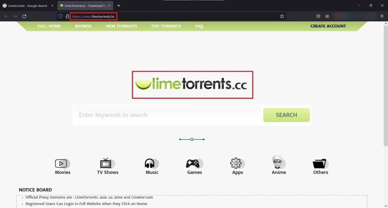Click the Anime text label
The height and width of the screenshot is (208, 388).
279,172
